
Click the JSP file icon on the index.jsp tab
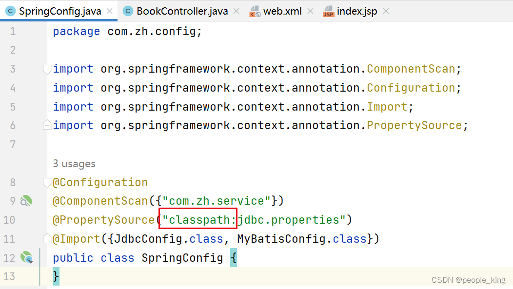[x=328, y=11]
